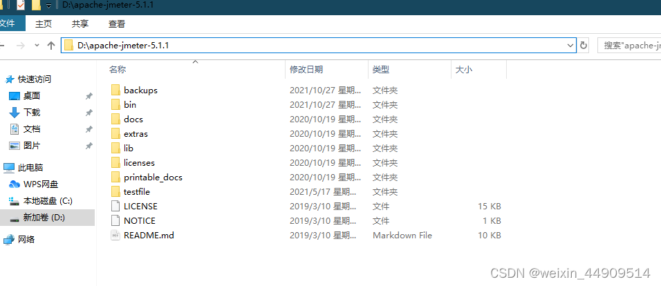661x286 pixels.
Task: Click the address path field
Action: coord(318,46)
